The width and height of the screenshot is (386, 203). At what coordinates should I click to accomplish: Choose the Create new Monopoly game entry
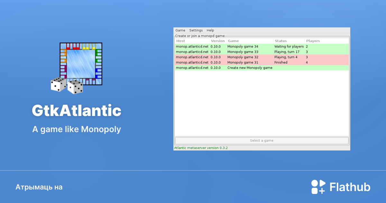250,68
